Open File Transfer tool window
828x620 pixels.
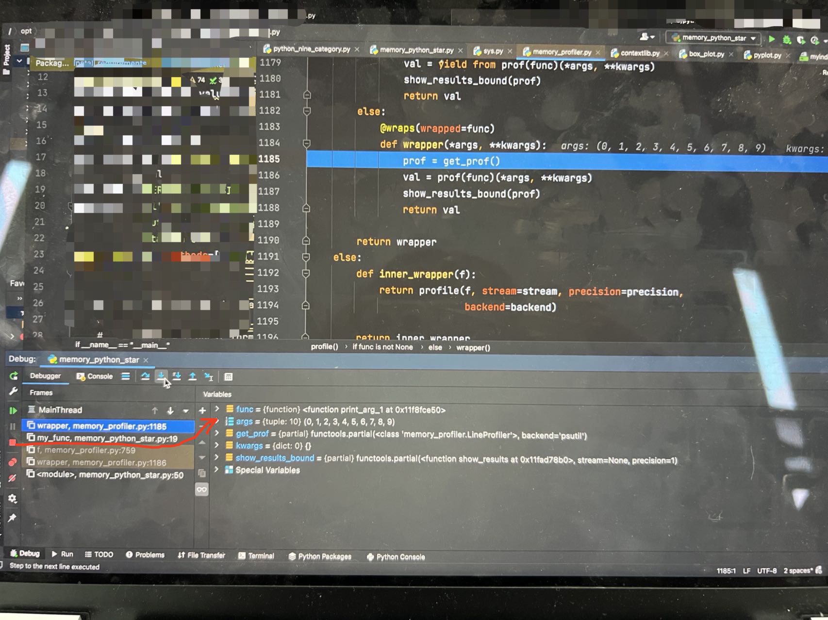click(x=201, y=555)
